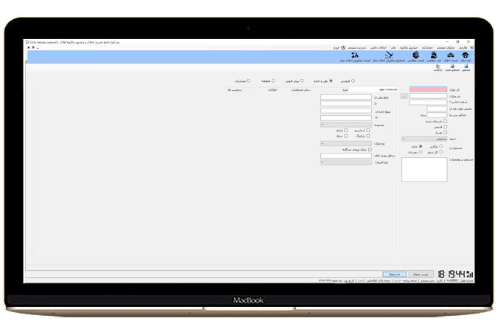Click the Property List (لیست املاک) bottom button

(x=421, y=274)
